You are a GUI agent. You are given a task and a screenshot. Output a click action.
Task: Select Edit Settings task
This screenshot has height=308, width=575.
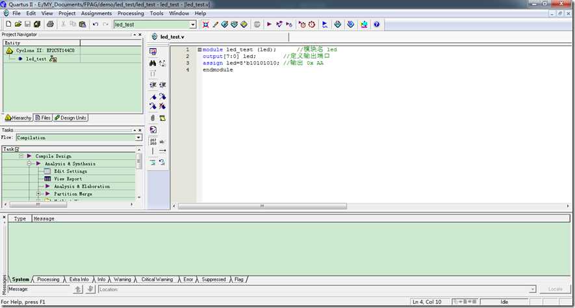click(x=69, y=172)
